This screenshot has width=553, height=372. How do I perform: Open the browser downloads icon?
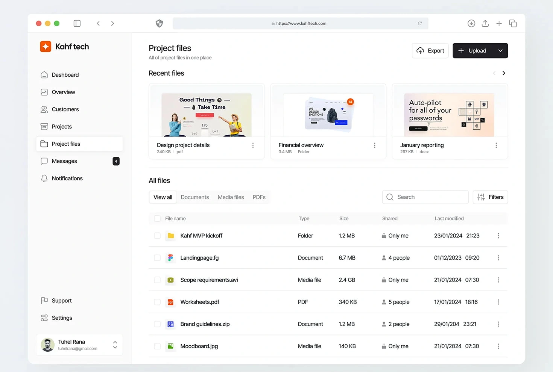[x=471, y=23]
